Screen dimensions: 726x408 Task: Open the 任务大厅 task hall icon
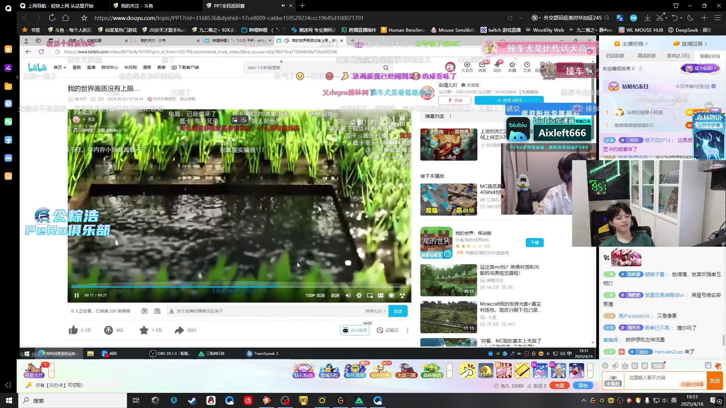tap(34, 371)
